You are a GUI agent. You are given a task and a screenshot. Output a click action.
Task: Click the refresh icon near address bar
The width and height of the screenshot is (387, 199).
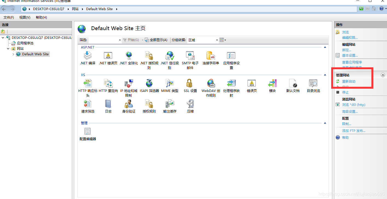[x=361, y=9]
